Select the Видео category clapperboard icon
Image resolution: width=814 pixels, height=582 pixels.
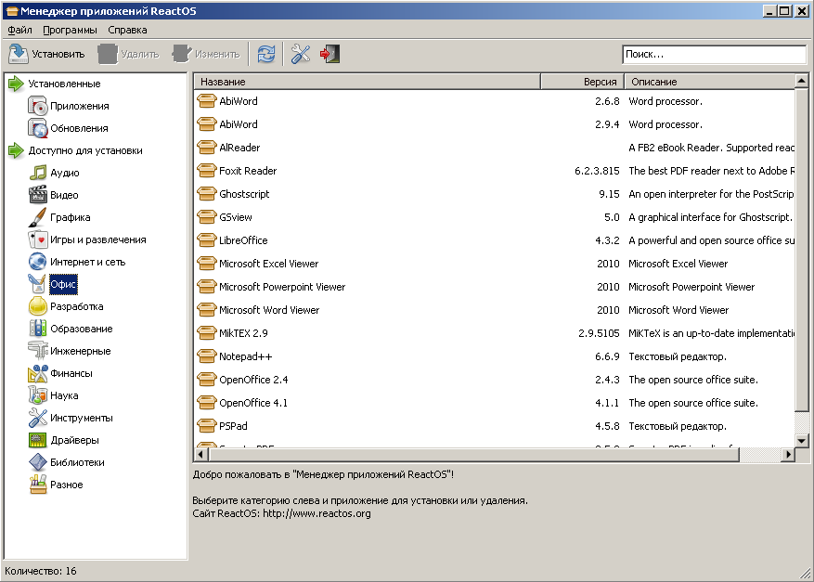38,195
